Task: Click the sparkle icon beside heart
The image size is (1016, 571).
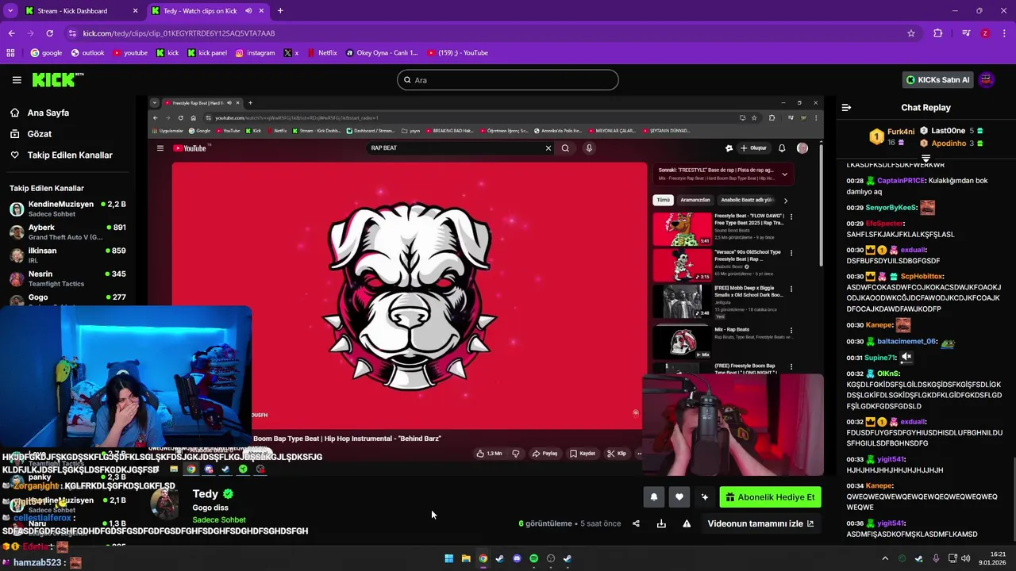Action: (704, 497)
